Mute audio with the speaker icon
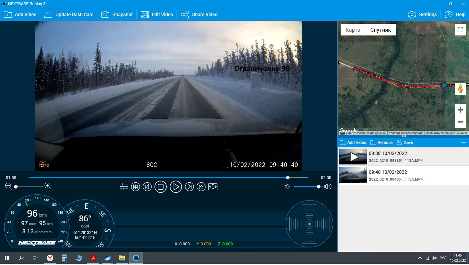This screenshot has width=469, height=265. (x=287, y=187)
